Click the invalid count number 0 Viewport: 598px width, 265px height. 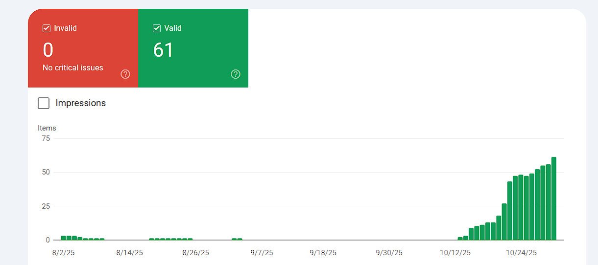tap(48, 50)
